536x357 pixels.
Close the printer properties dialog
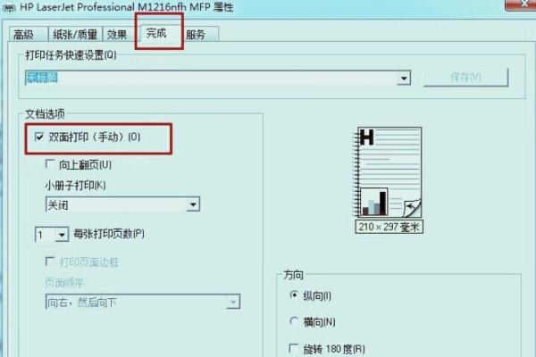click(521, 4)
